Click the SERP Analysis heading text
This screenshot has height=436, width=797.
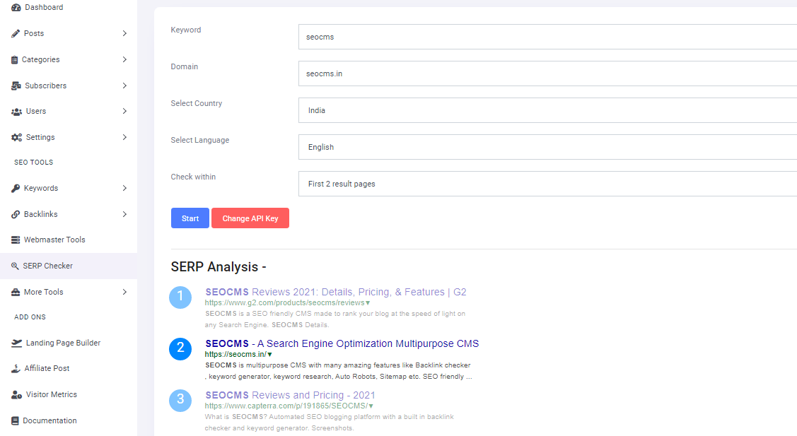point(219,267)
